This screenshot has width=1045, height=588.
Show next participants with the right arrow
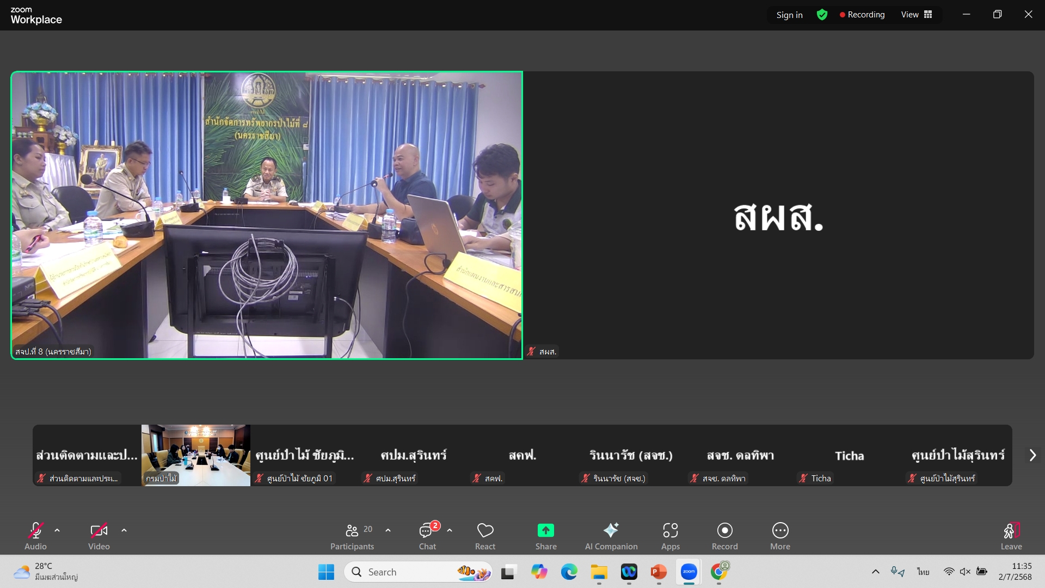1032,455
